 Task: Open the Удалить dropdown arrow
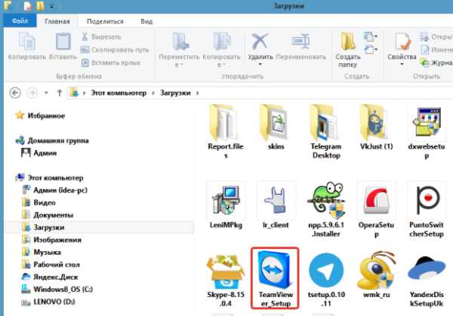tap(260, 64)
